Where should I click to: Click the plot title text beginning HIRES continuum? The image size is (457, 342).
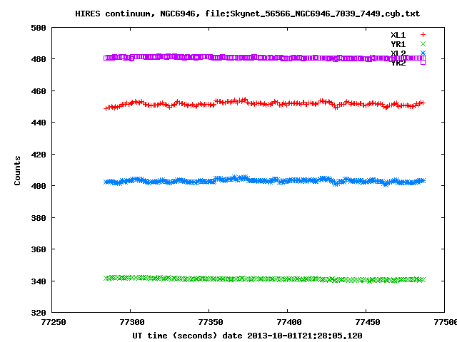[x=248, y=14]
